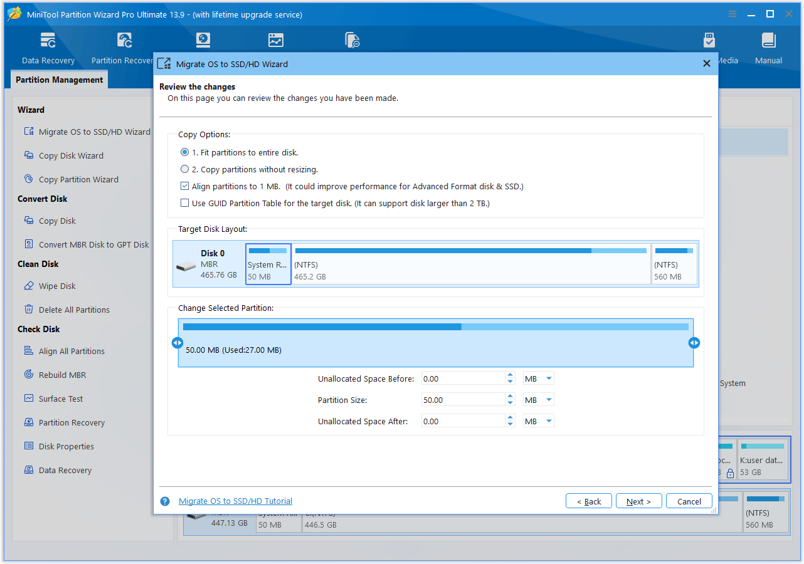This screenshot has width=804, height=564.
Task: Select System Reserved 50 MB target partition
Action: click(268, 264)
